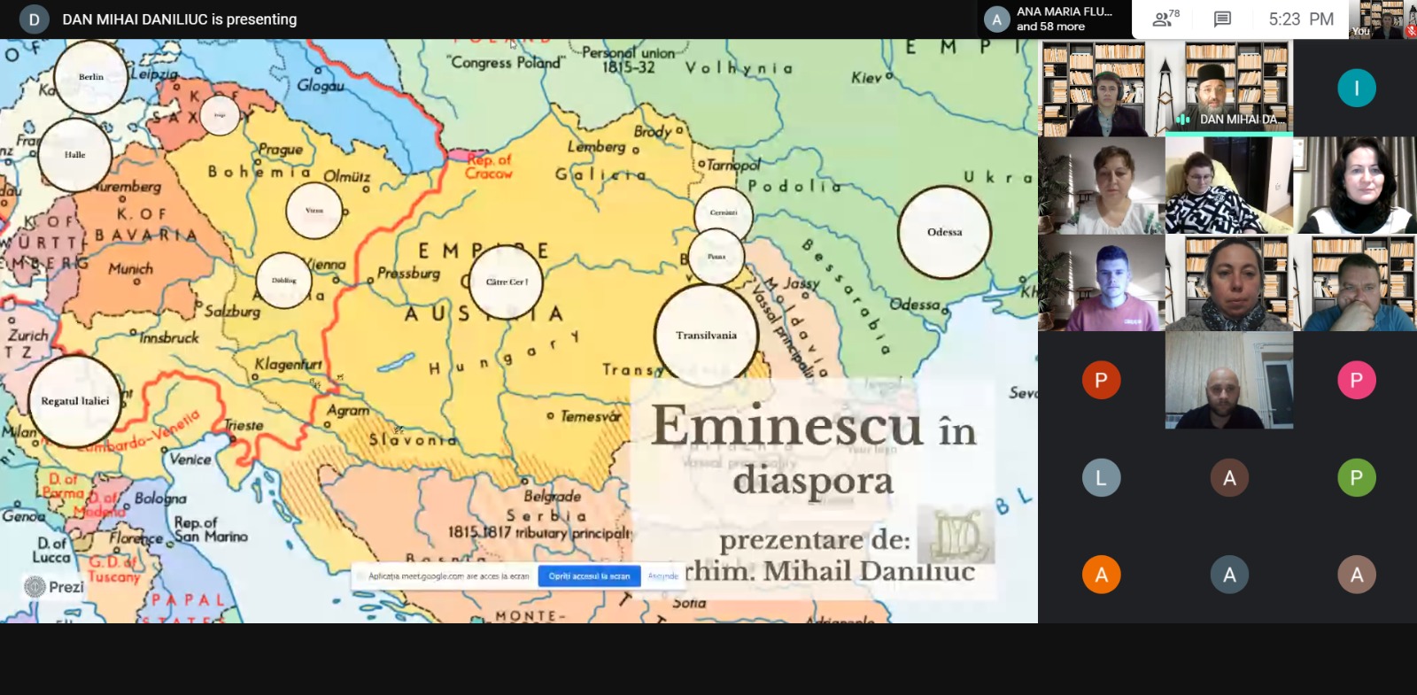Select the pink "P" participant avatar
The image size is (1417, 695).
click(1356, 380)
